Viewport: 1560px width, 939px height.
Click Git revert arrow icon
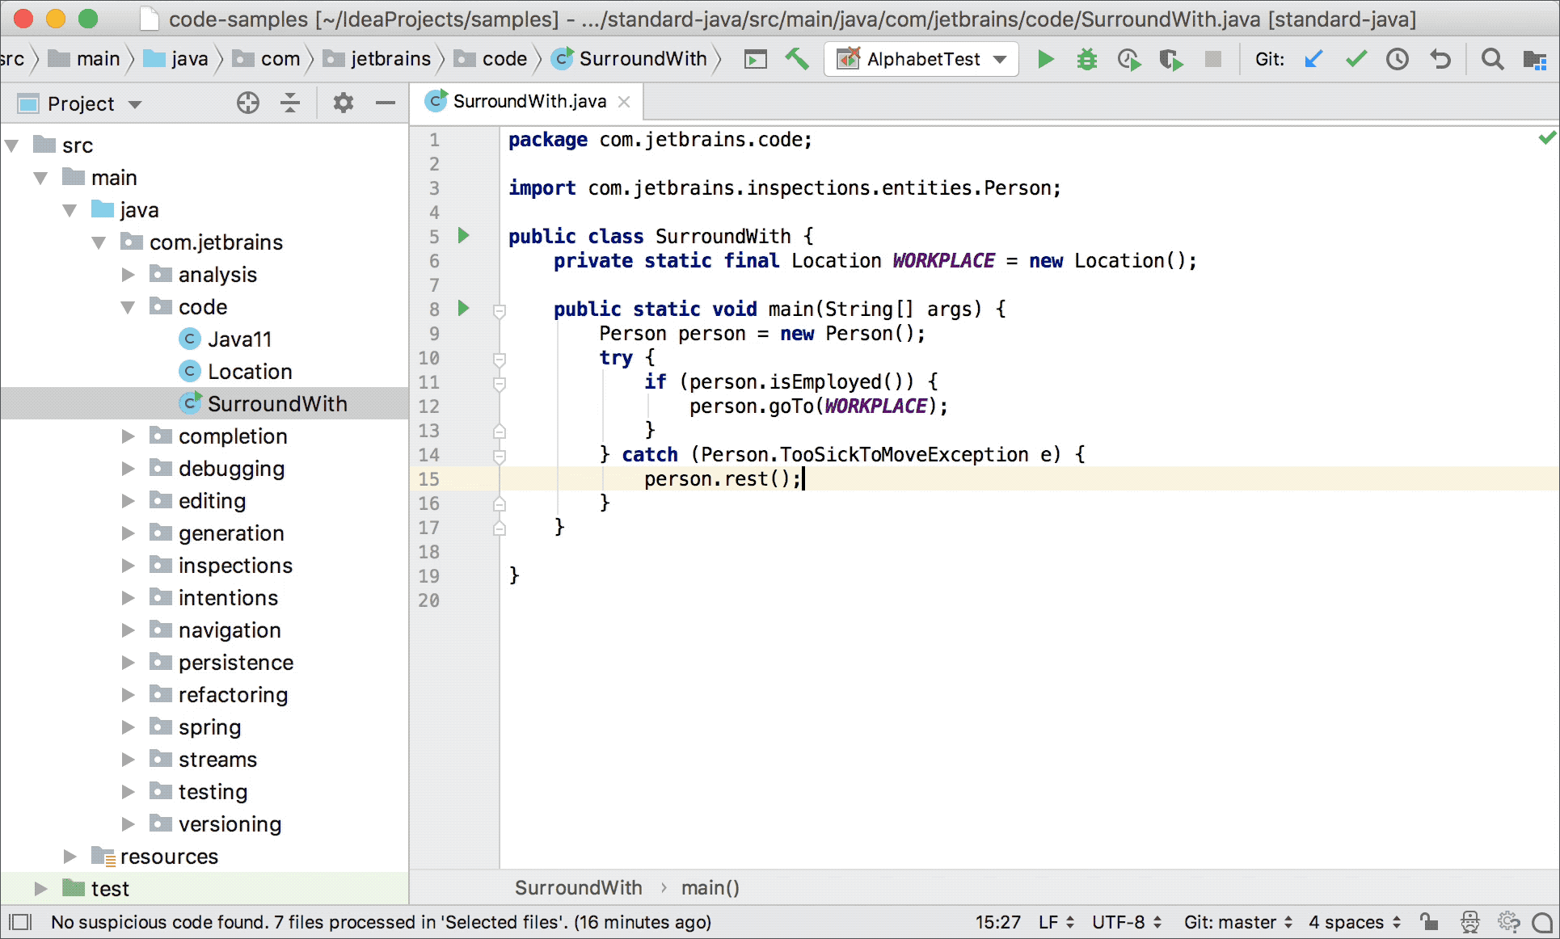pyautogui.click(x=1440, y=59)
